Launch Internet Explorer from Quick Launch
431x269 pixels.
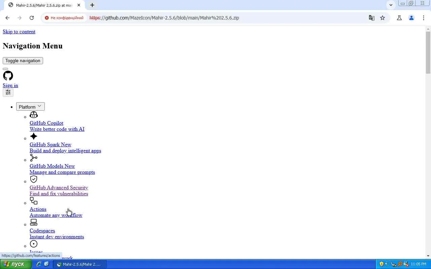tap(39, 264)
